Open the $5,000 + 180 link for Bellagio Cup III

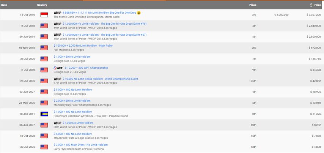(x=73, y=90)
